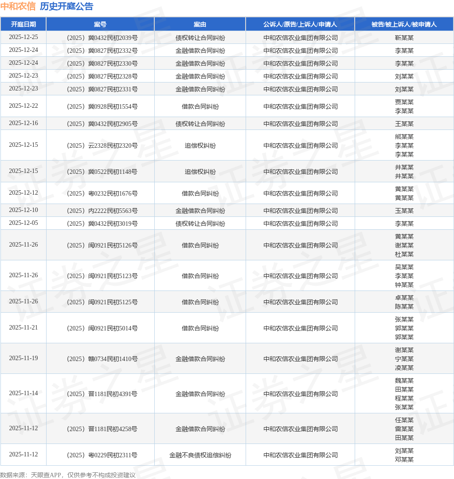Select the 开庭日期 column header
Image resolution: width=454 pixels, height=479 pixels.
click(x=23, y=24)
